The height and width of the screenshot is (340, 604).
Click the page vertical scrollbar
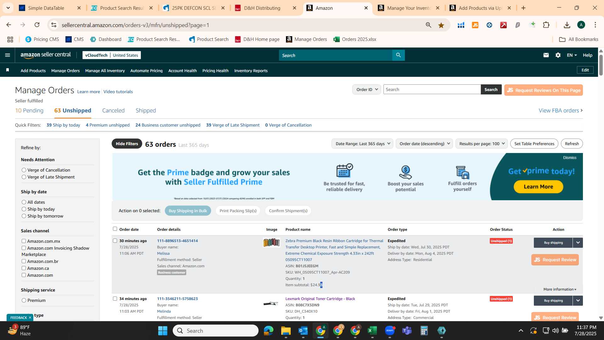pyautogui.click(x=601, y=65)
